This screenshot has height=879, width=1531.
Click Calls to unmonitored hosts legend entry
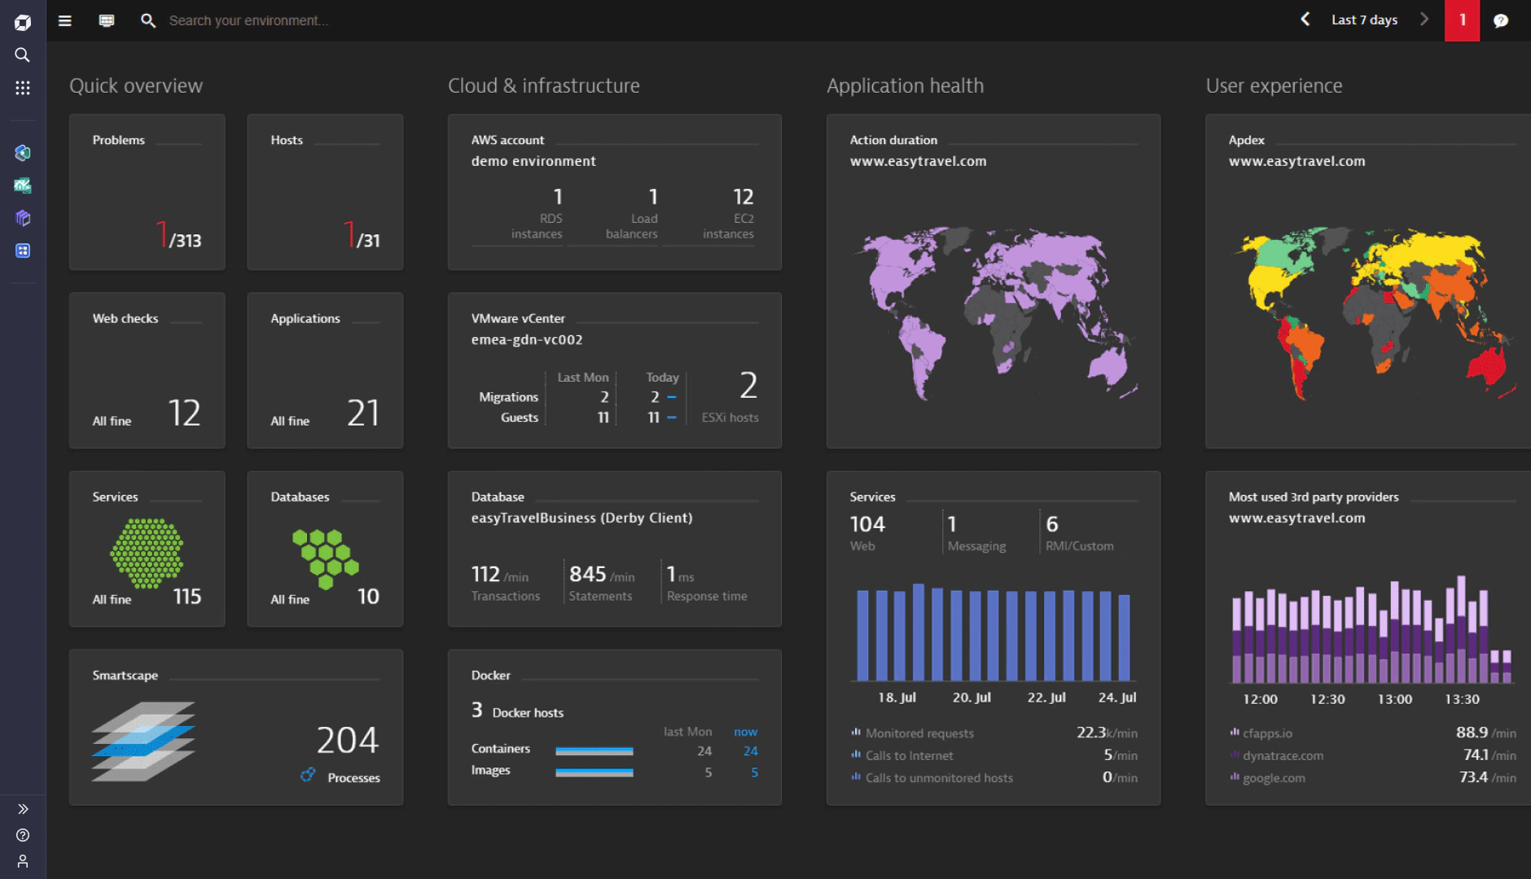pos(932,778)
